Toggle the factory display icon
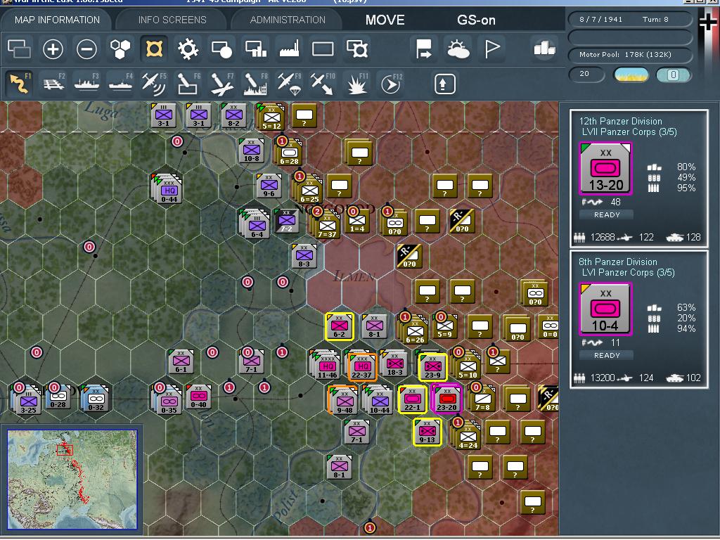Viewport: 720px width, 540px height. pyautogui.click(x=289, y=49)
